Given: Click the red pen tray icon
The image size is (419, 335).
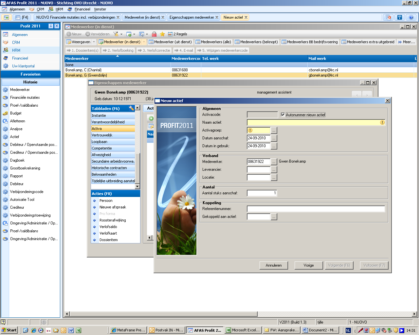Looking at the screenshot, I should (x=360, y=330).
